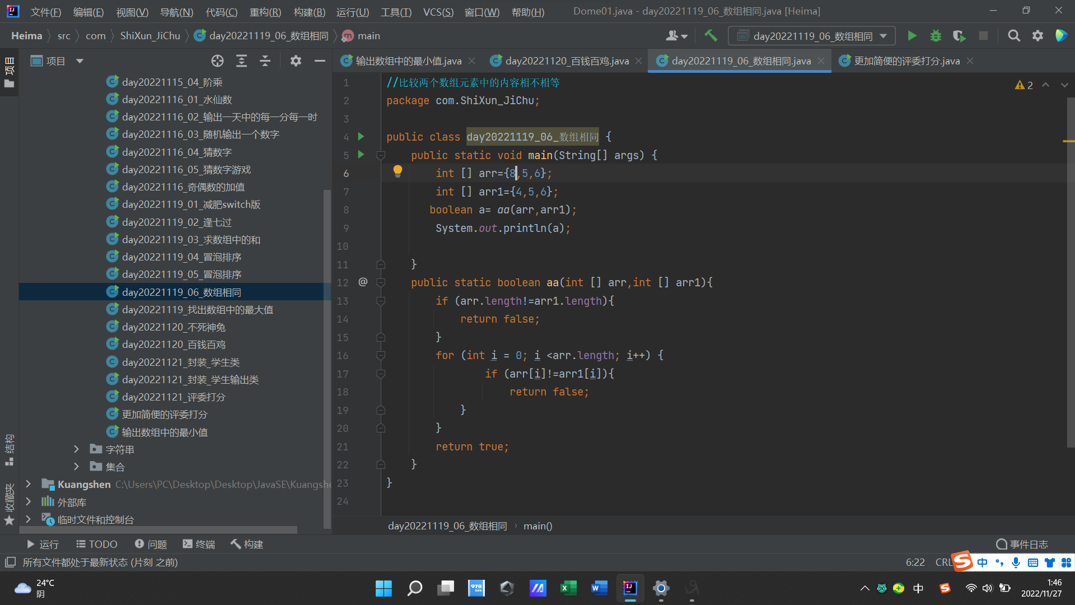Click the Debug bug icon

pyautogui.click(x=936, y=36)
